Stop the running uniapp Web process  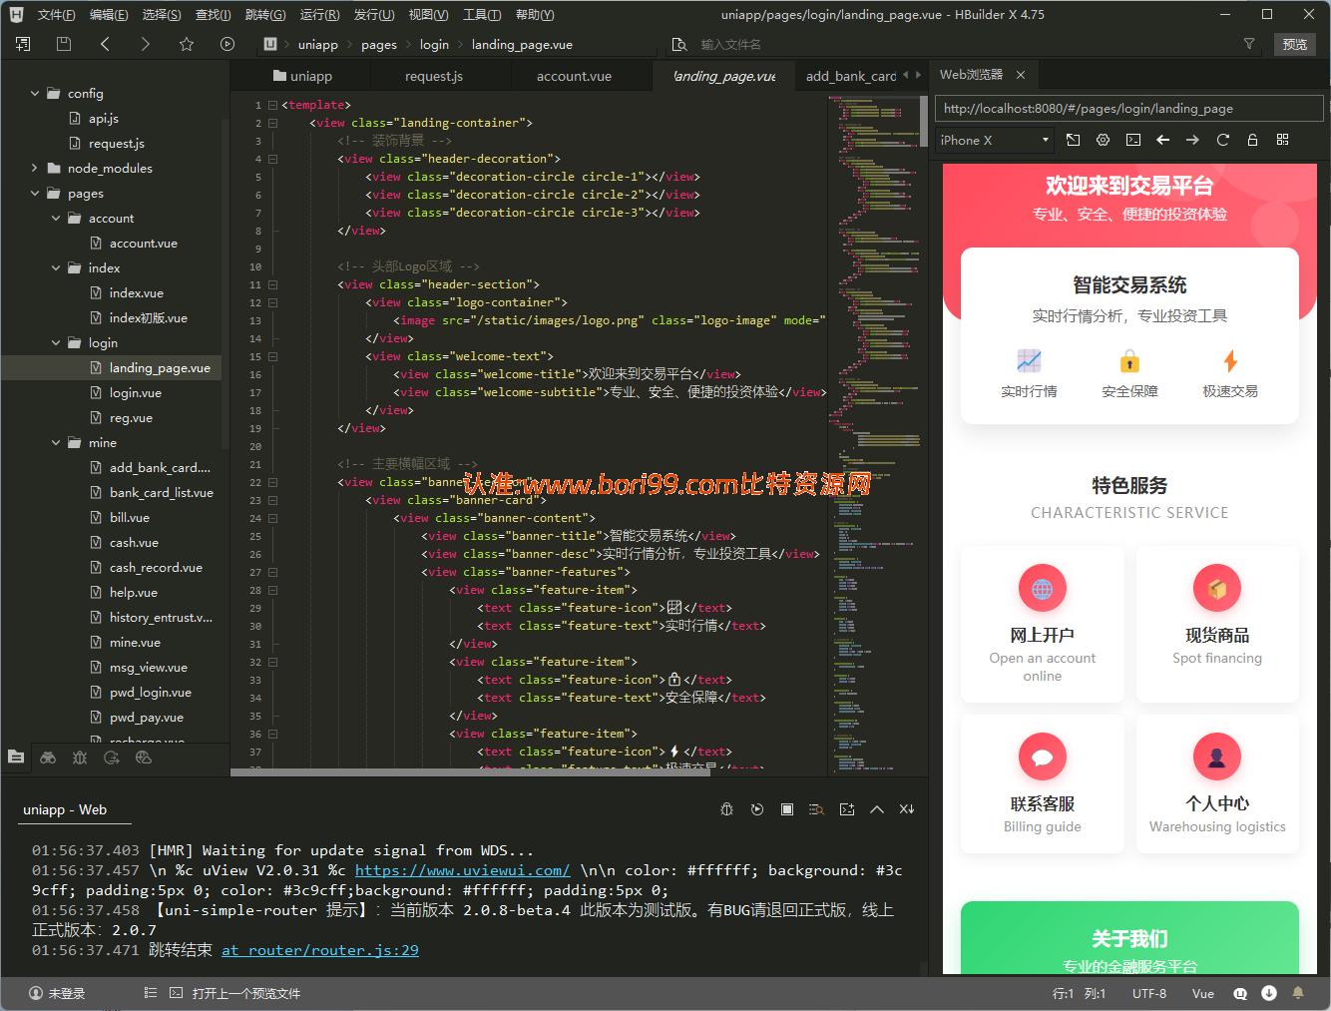tap(787, 809)
